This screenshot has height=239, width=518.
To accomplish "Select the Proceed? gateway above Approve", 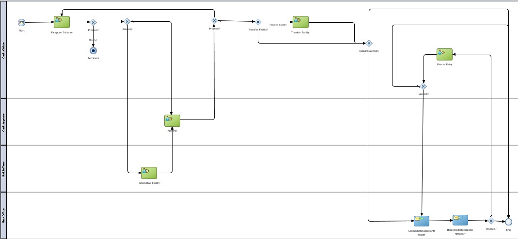I will coord(214,21).
